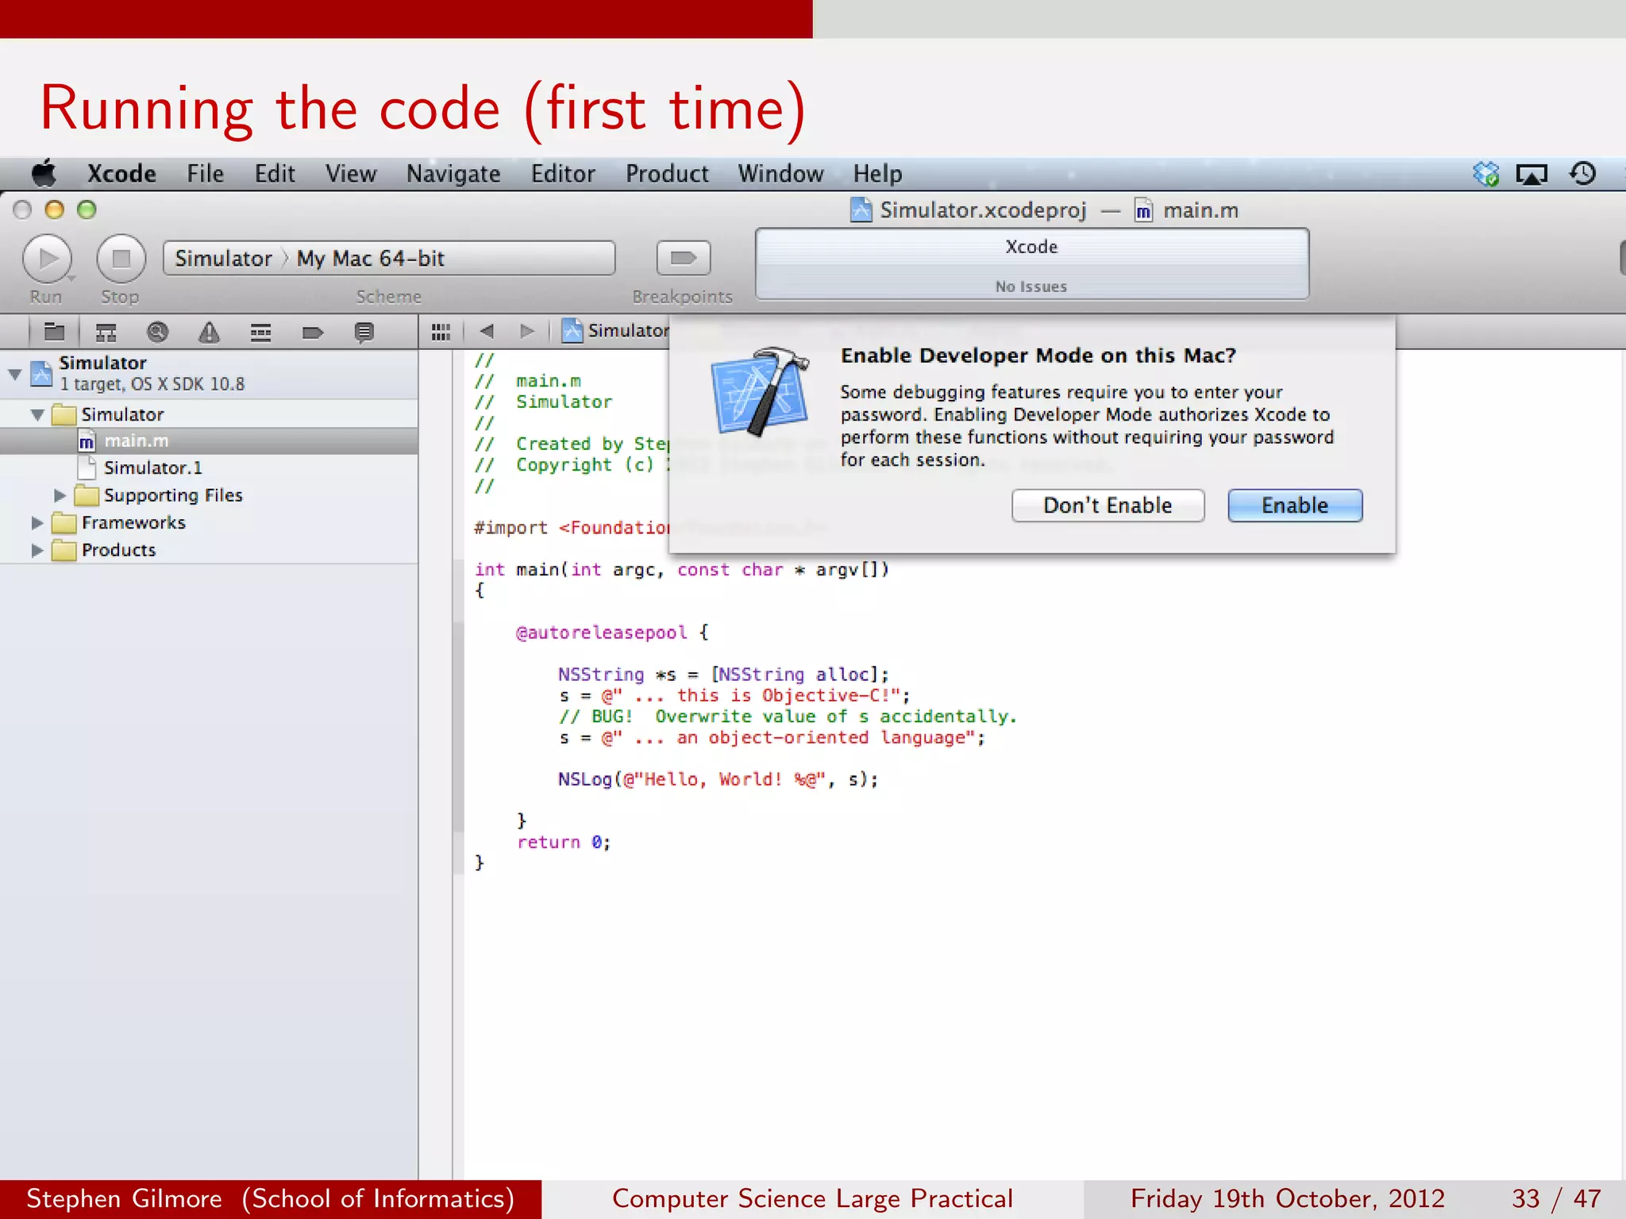Viewport: 1626px width, 1219px height.
Task: Select Simulator.1 file in navigator
Action: pos(209,468)
